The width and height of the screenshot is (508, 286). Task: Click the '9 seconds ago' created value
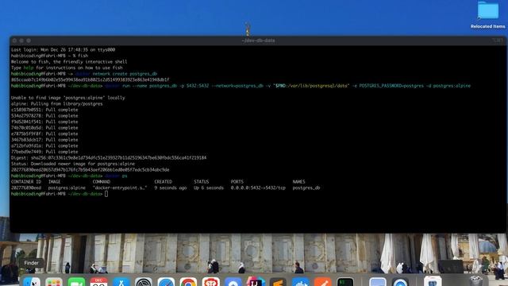coord(171,187)
